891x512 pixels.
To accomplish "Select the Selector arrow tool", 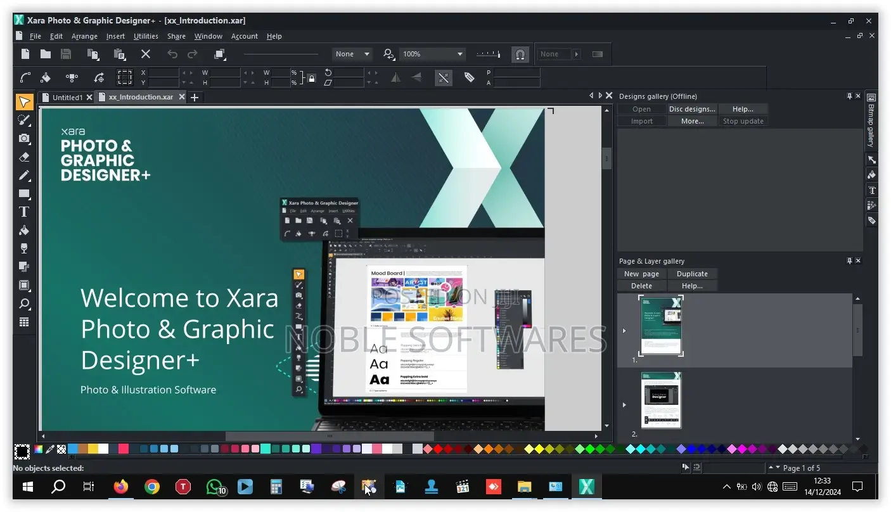I will [x=24, y=102].
